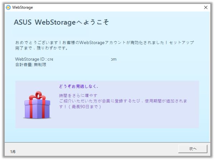Click the 時間をさらに増やす promo text
This screenshot has height=160, width=215.
[x=78, y=95]
